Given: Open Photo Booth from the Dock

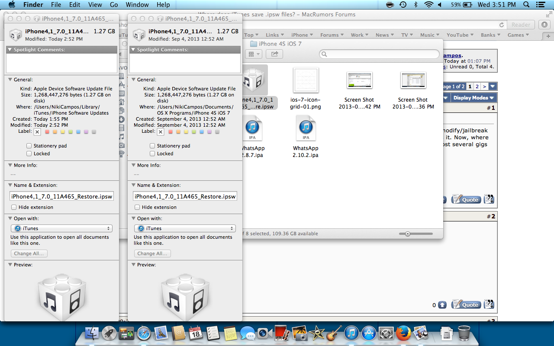Looking at the screenshot, I should point(282,333).
